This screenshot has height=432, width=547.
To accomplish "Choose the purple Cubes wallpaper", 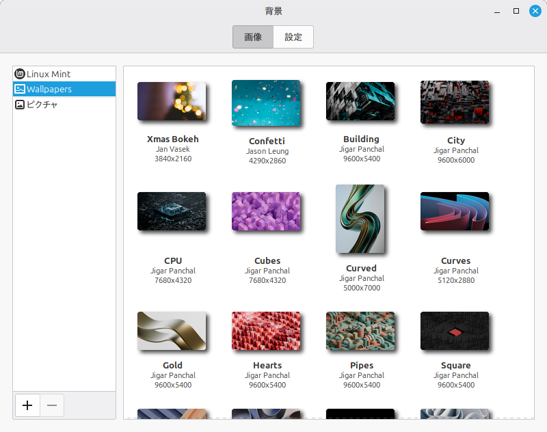I will [x=266, y=211].
